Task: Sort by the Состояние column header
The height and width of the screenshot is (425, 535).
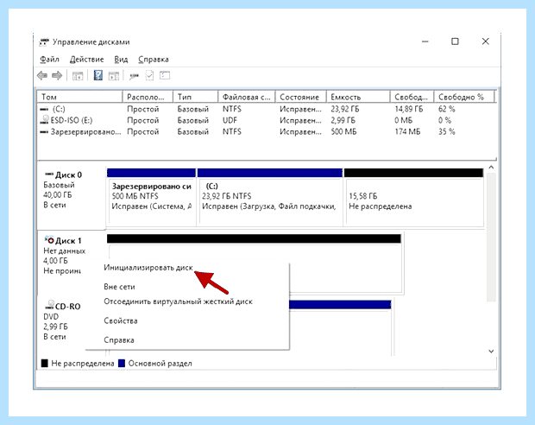Action: (x=300, y=97)
